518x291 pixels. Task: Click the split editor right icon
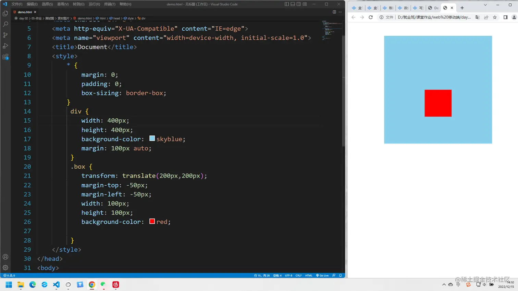pyautogui.click(x=334, y=12)
